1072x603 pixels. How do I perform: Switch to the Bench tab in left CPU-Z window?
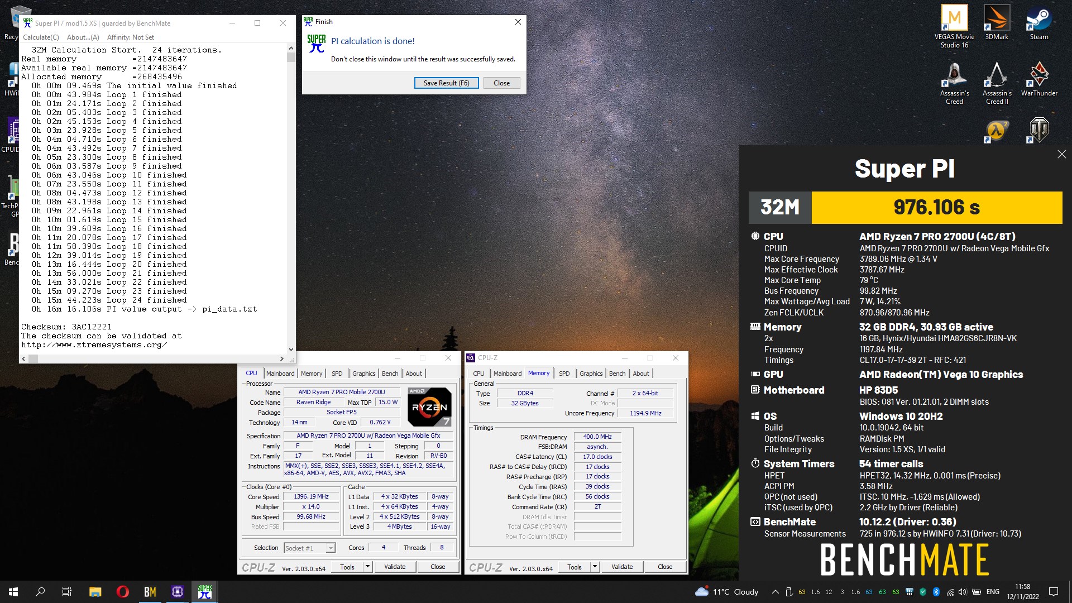coord(390,374)
